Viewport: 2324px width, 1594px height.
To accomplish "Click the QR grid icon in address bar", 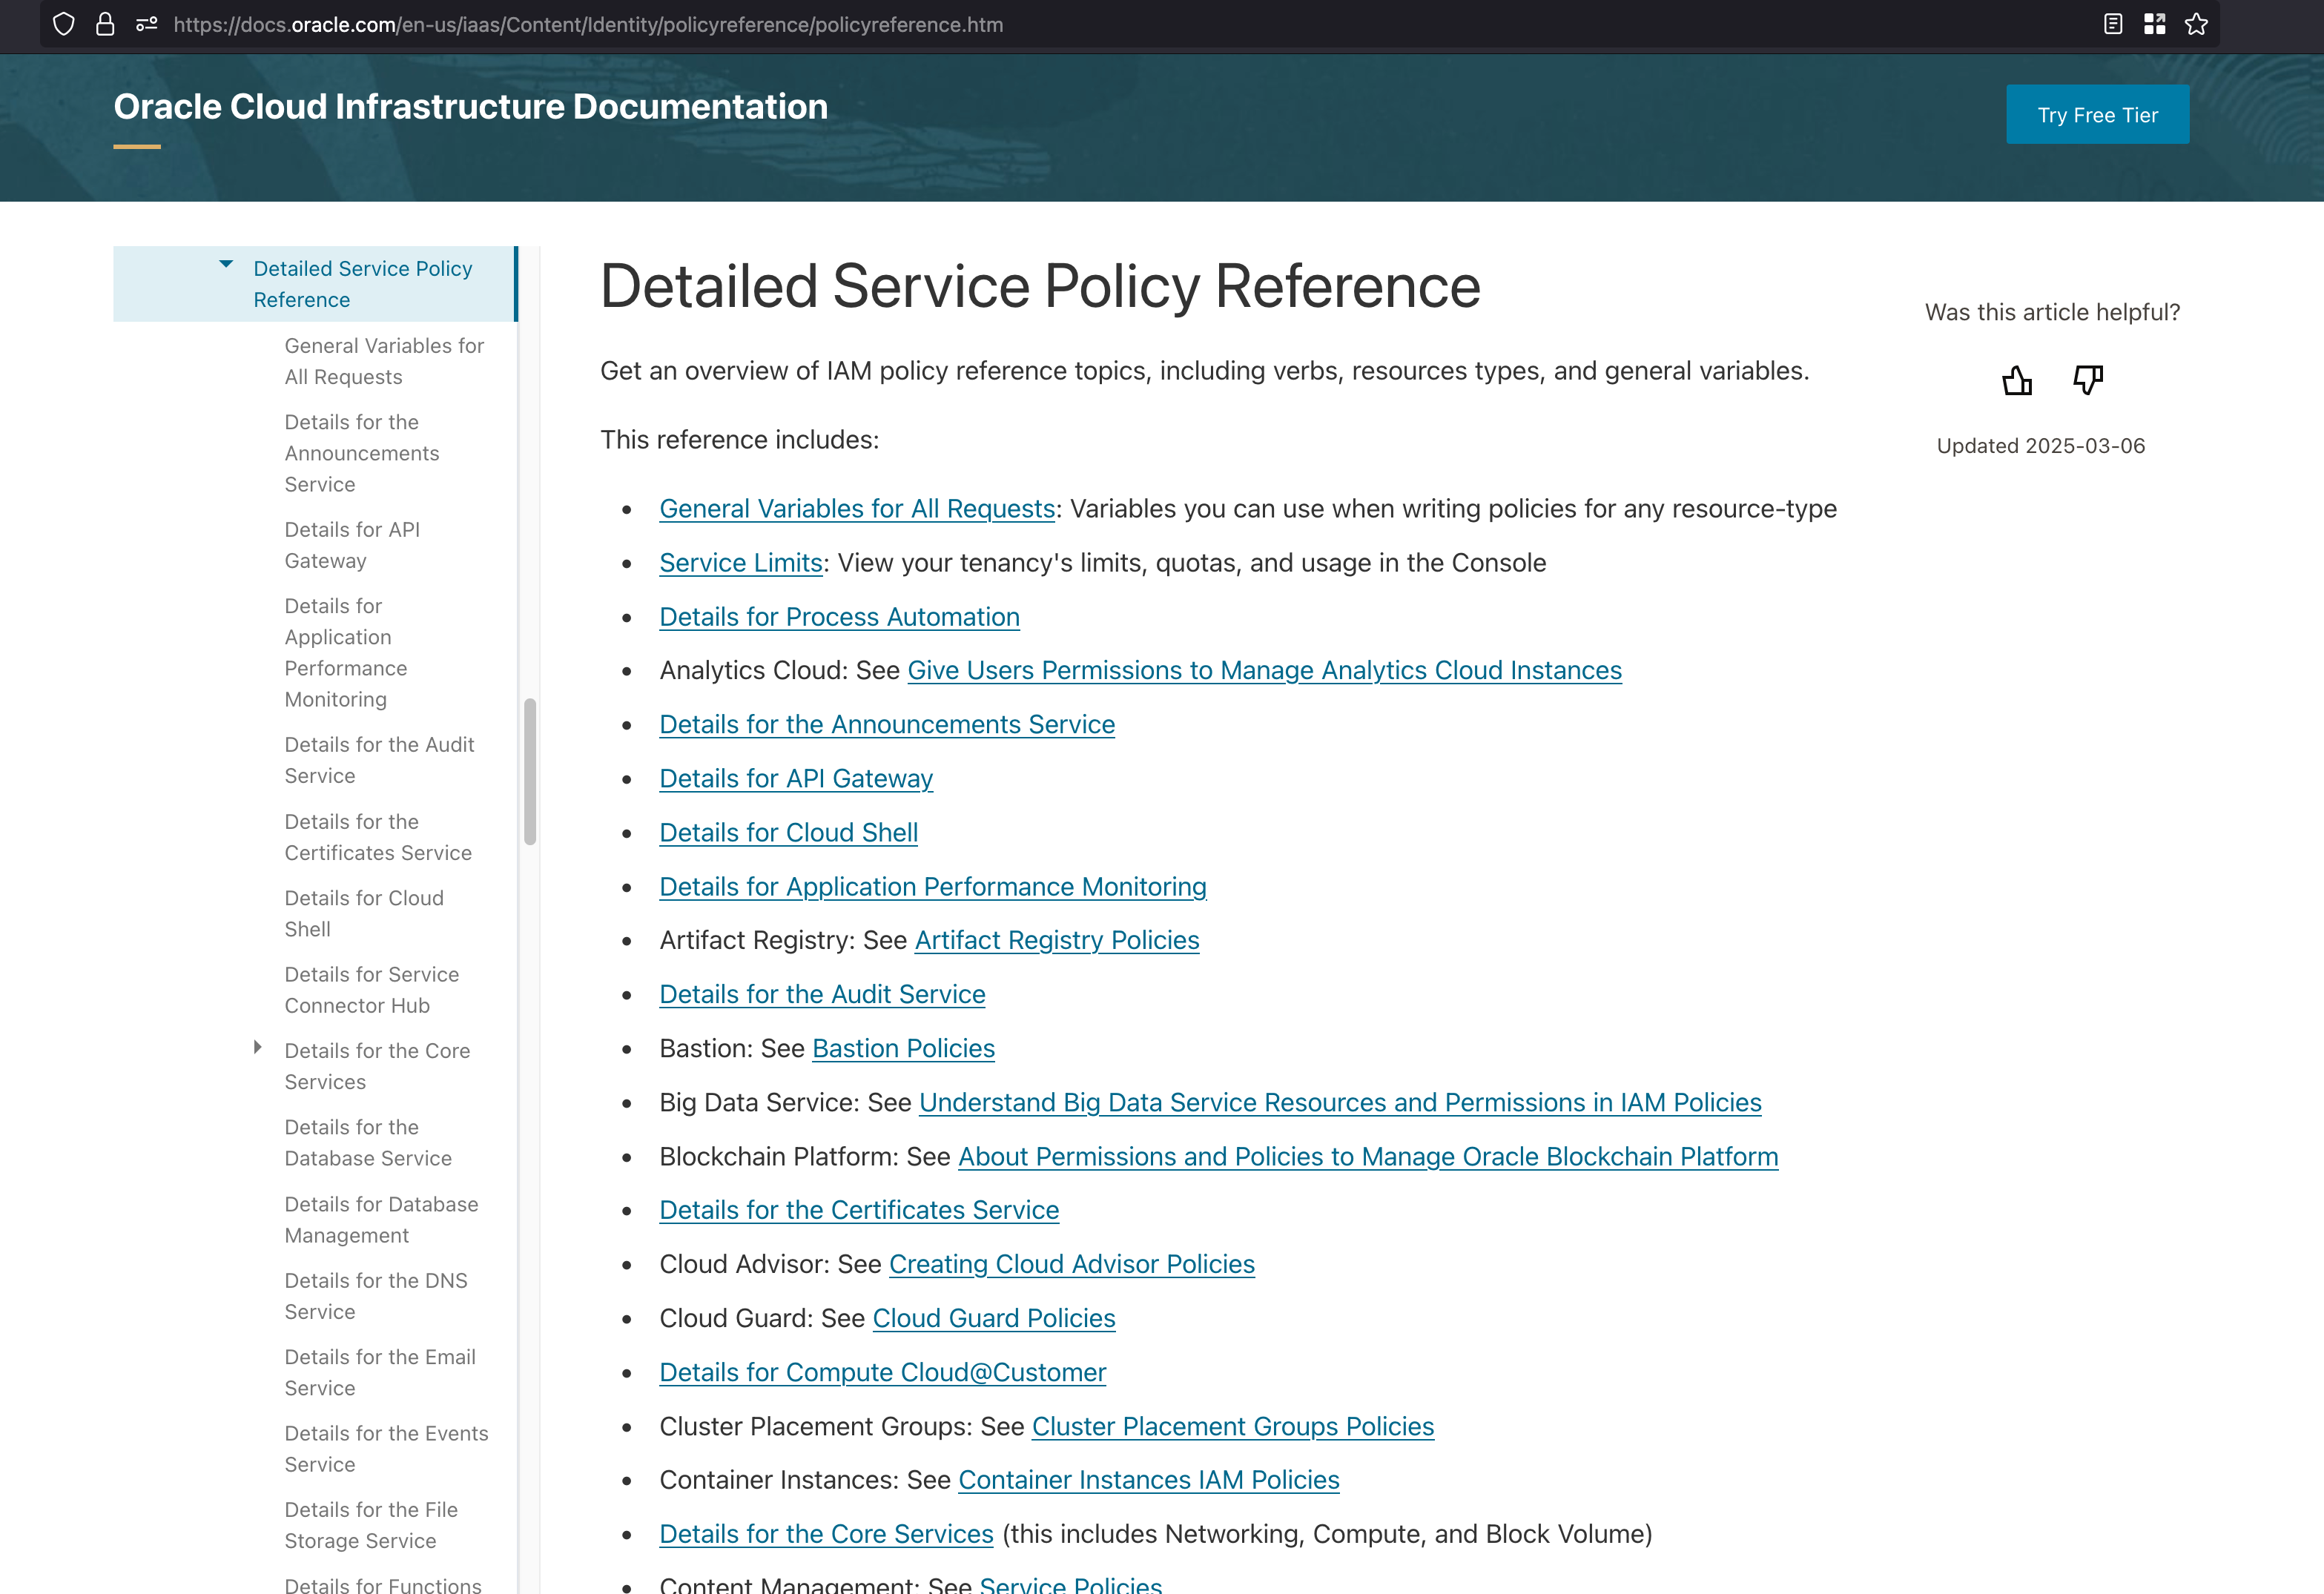I will click(x=2155, y=24).
